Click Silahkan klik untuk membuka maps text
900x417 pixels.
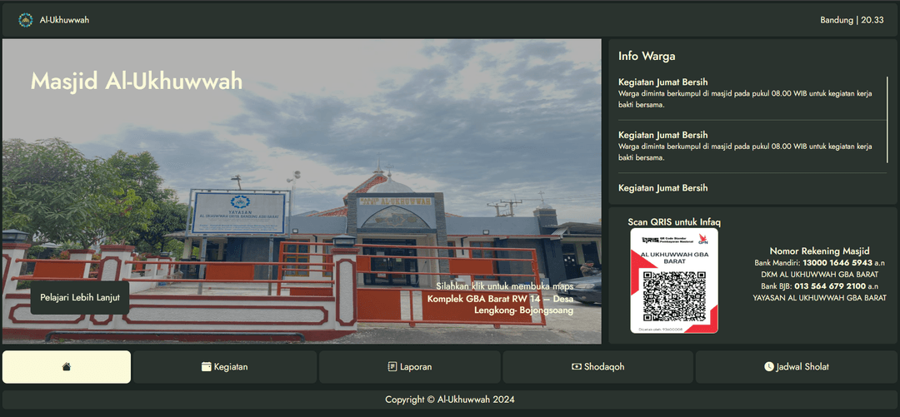(504, 285)
